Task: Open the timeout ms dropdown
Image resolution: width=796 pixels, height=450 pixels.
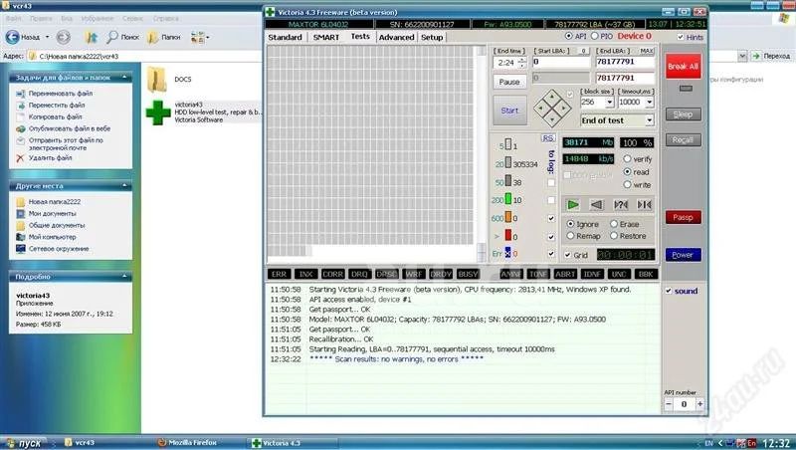Action: point(650,103)
